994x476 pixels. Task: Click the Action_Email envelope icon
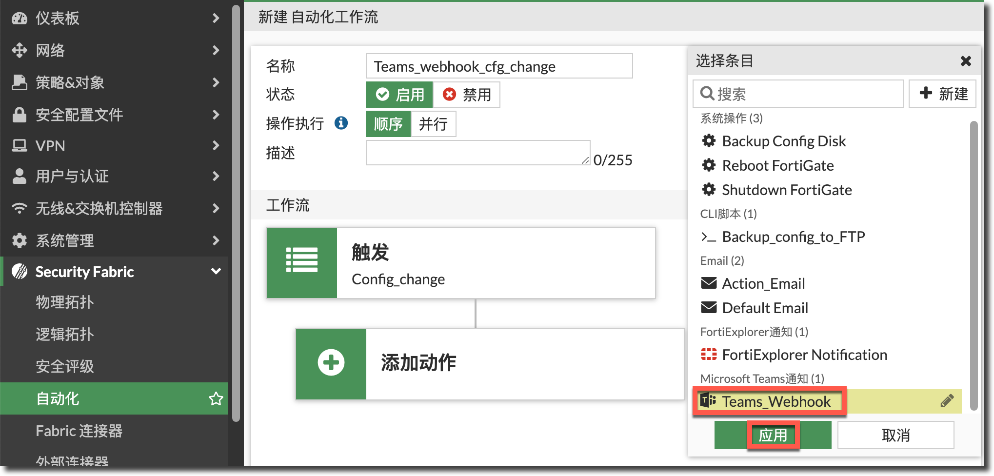[x=709, y=283]
